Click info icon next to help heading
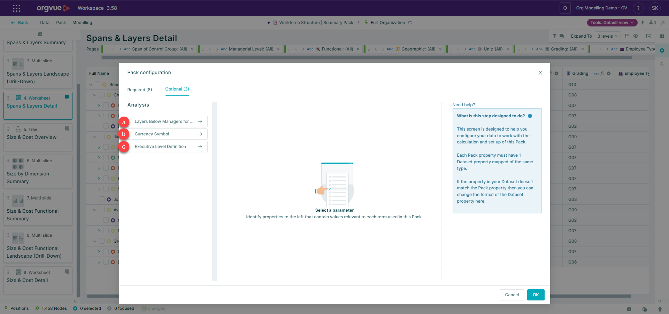 point(530,116)
